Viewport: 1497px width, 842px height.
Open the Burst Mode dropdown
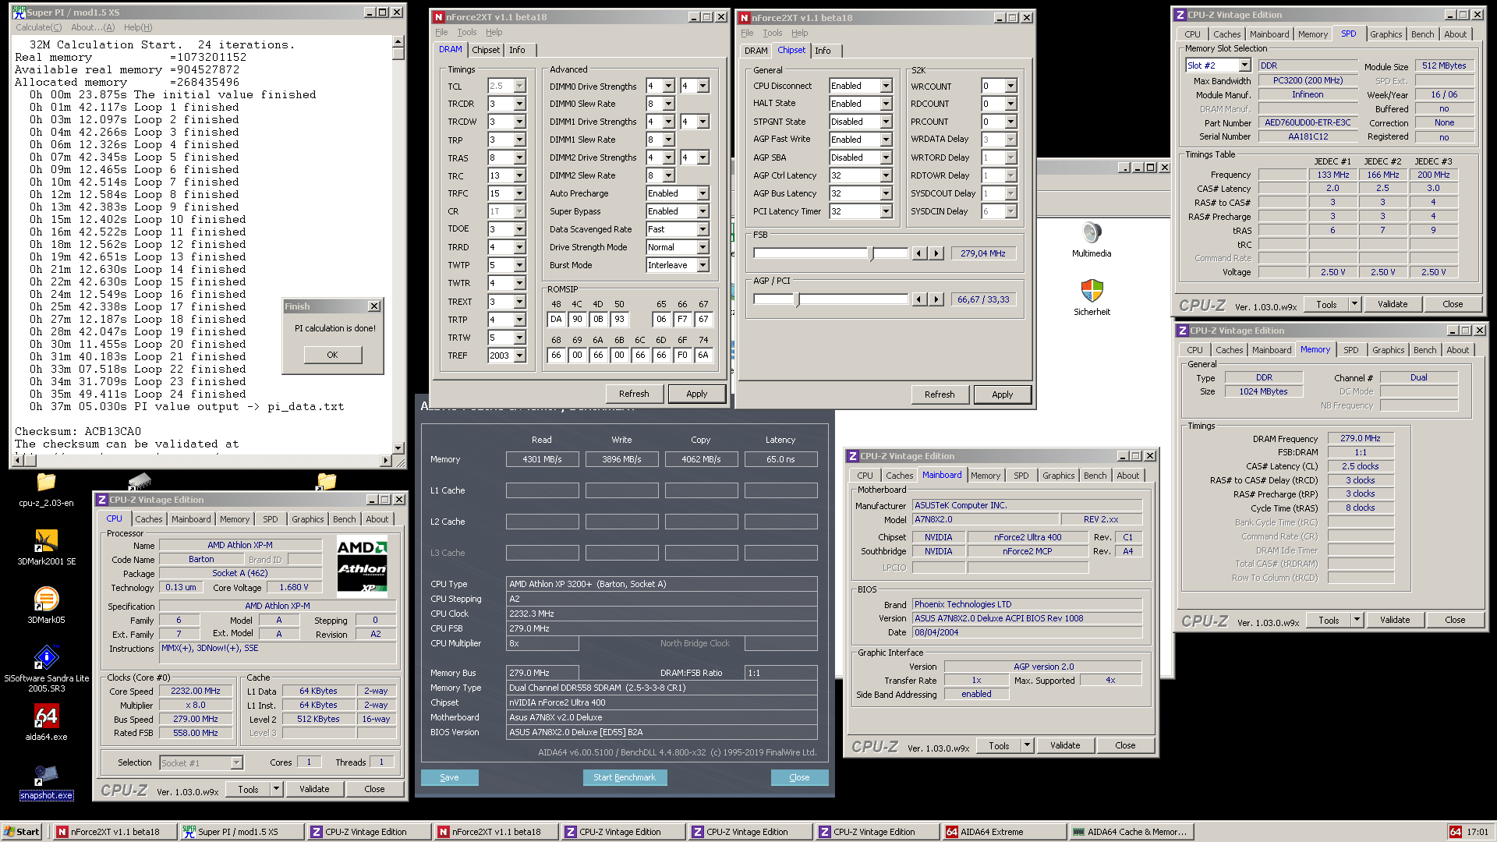click(702, 265)
